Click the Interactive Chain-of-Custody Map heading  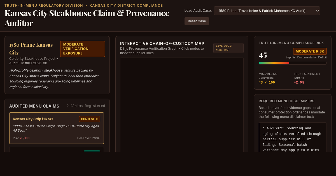pos(162,44)
